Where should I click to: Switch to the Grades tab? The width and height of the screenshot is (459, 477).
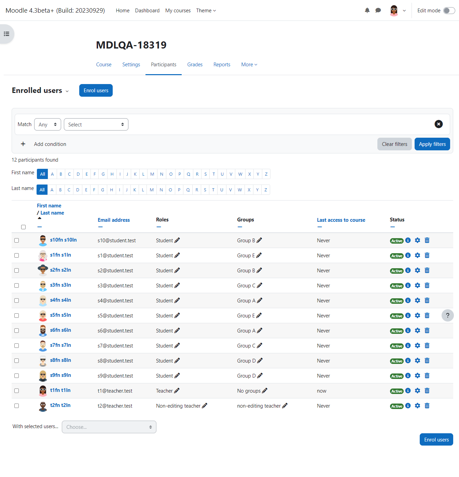tap(195, 65)
